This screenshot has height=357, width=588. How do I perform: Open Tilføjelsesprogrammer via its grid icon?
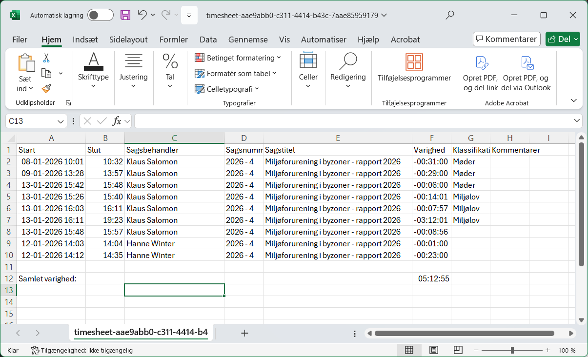(x=414, y=62)
